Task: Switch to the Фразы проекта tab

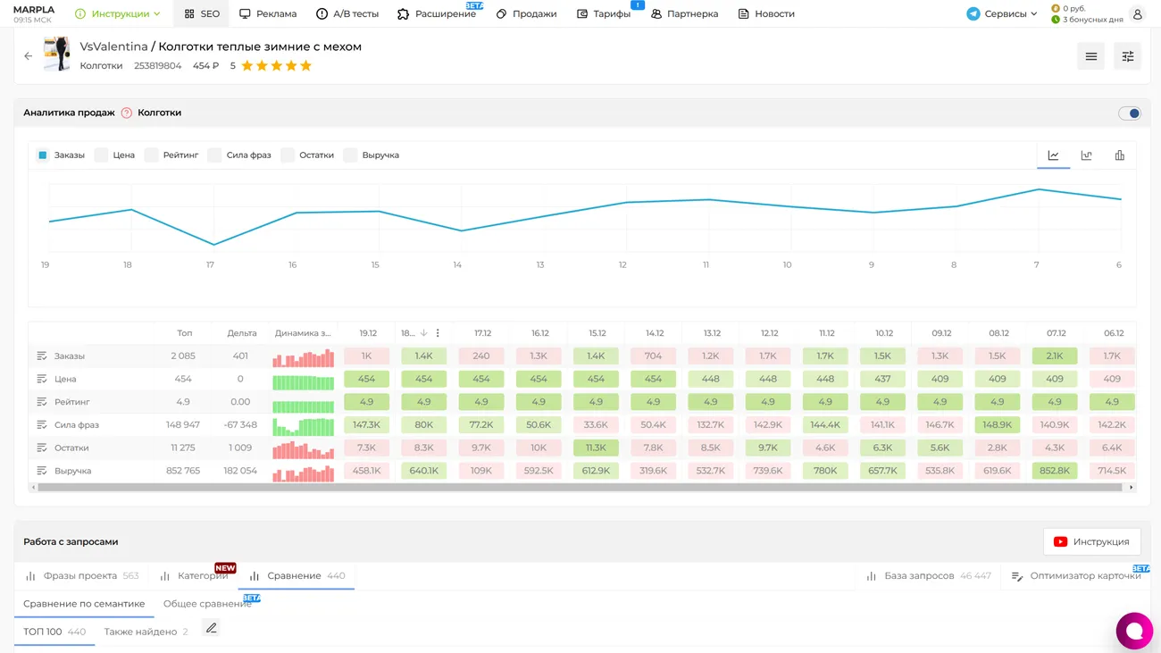Action: click(81, 576)
